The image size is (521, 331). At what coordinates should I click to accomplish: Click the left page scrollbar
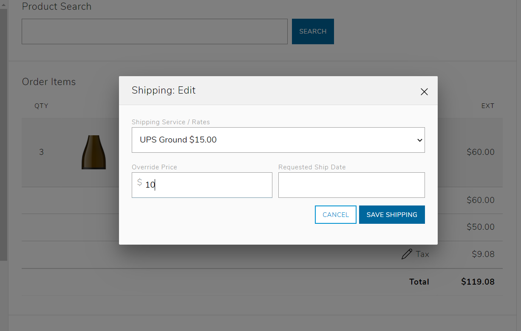pos(4,128)
